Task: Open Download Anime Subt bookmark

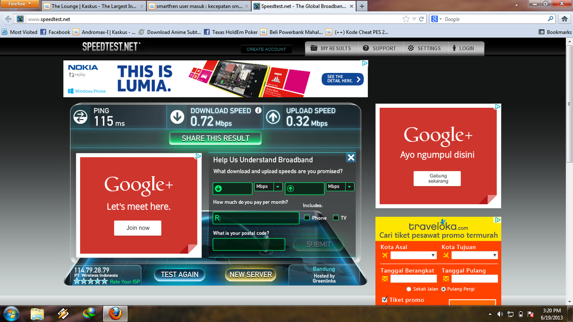Action: pyautogui.click(x=170, y=32)
